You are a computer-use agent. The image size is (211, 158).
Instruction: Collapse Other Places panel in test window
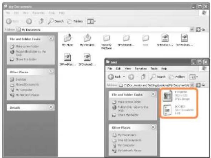[x=153, y=127]
